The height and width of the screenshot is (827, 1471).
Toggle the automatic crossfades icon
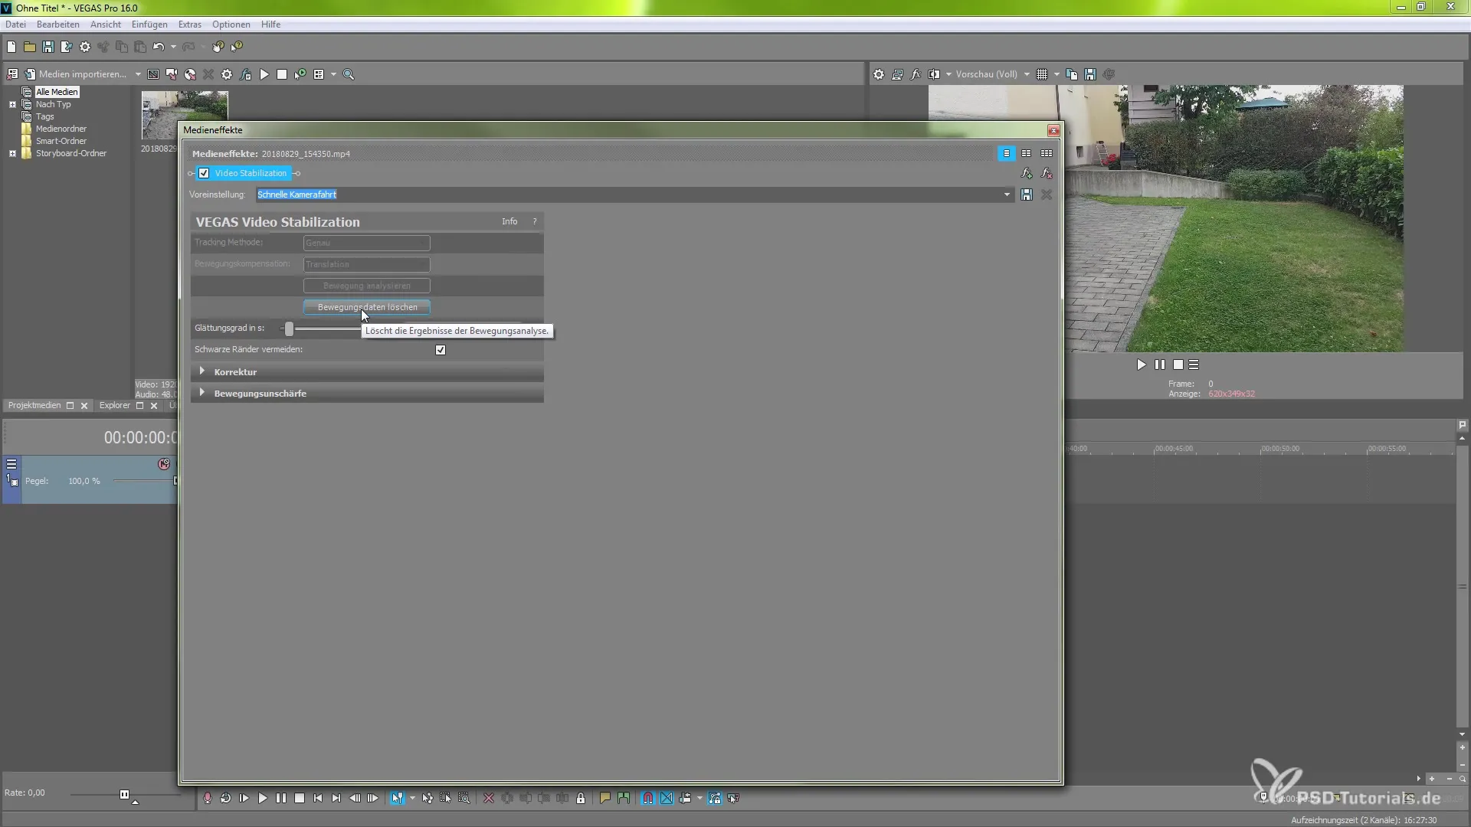pyautogui.click(x=667, y=798)
